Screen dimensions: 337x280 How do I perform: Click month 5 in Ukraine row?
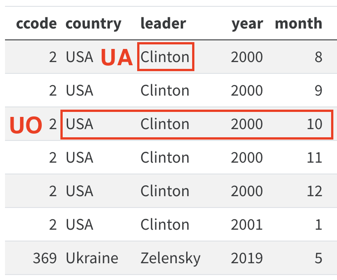[x=318, y=258]
